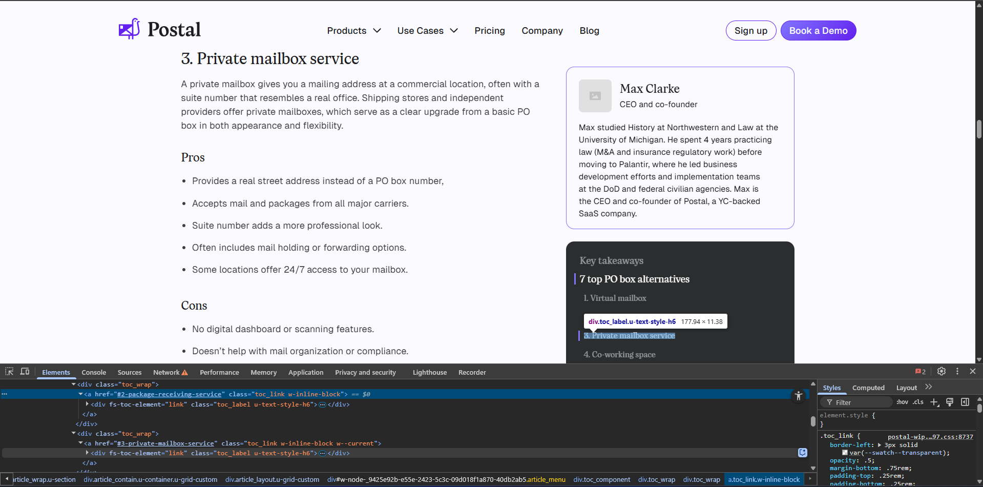This screenshot has height=487, width=983.
Task: Toggle rendering emulations paintbrush icon
Action: click(950, 402)
